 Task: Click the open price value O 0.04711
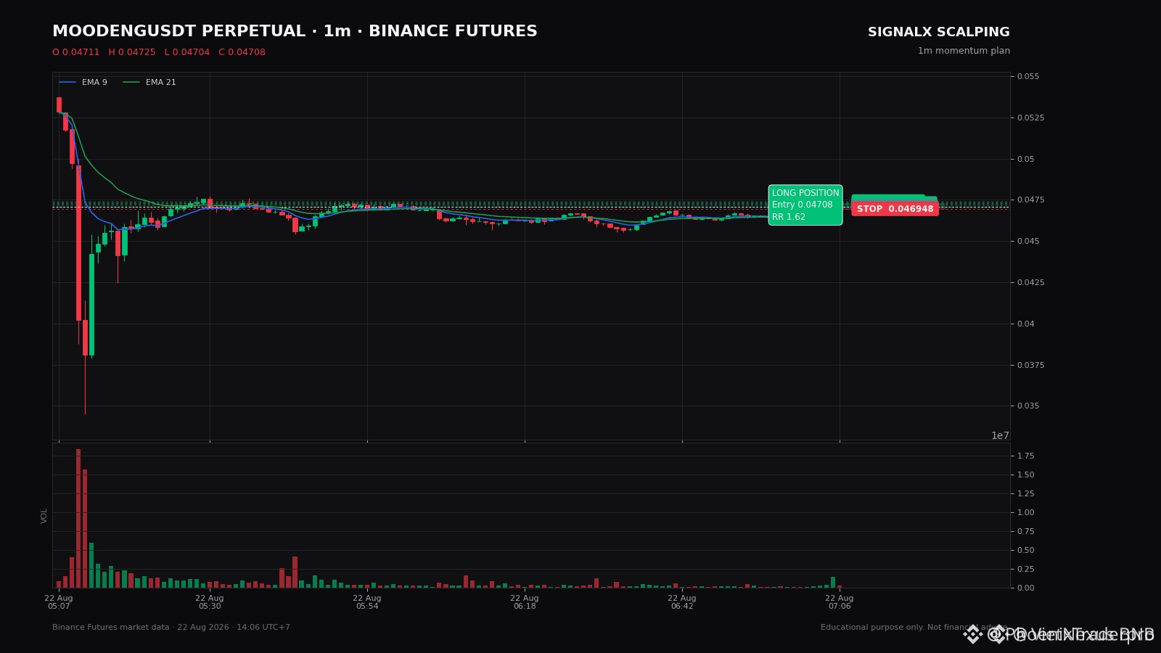[x=76, y=52]
